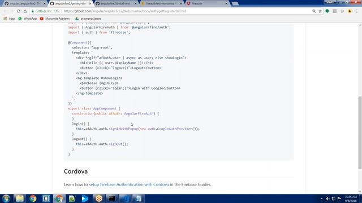
Task: Switch to the active Chrome window in taskbar
Action: (x=59, y=198)
